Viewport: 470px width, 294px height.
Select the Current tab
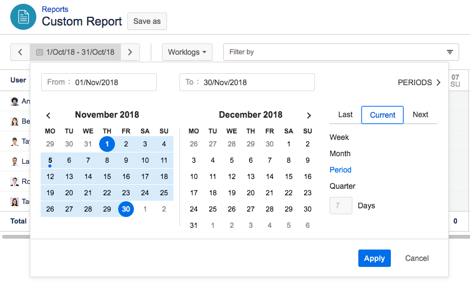383,115
